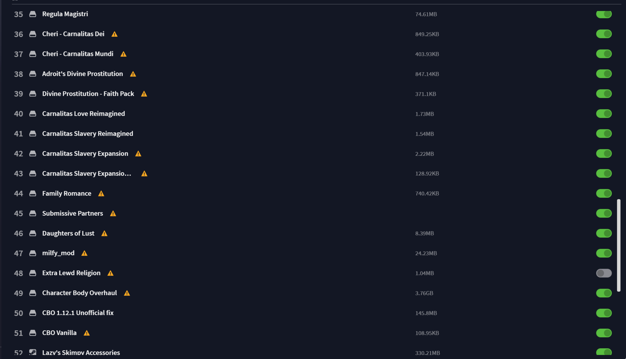The height and width of the screenshot is (359, 626).
Task: Click the warning icon on row 43
Action: pos(144,174)
